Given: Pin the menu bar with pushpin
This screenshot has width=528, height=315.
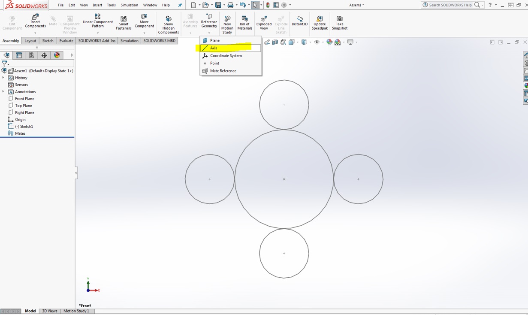Looking at the screenshot, I should [180, 5].
